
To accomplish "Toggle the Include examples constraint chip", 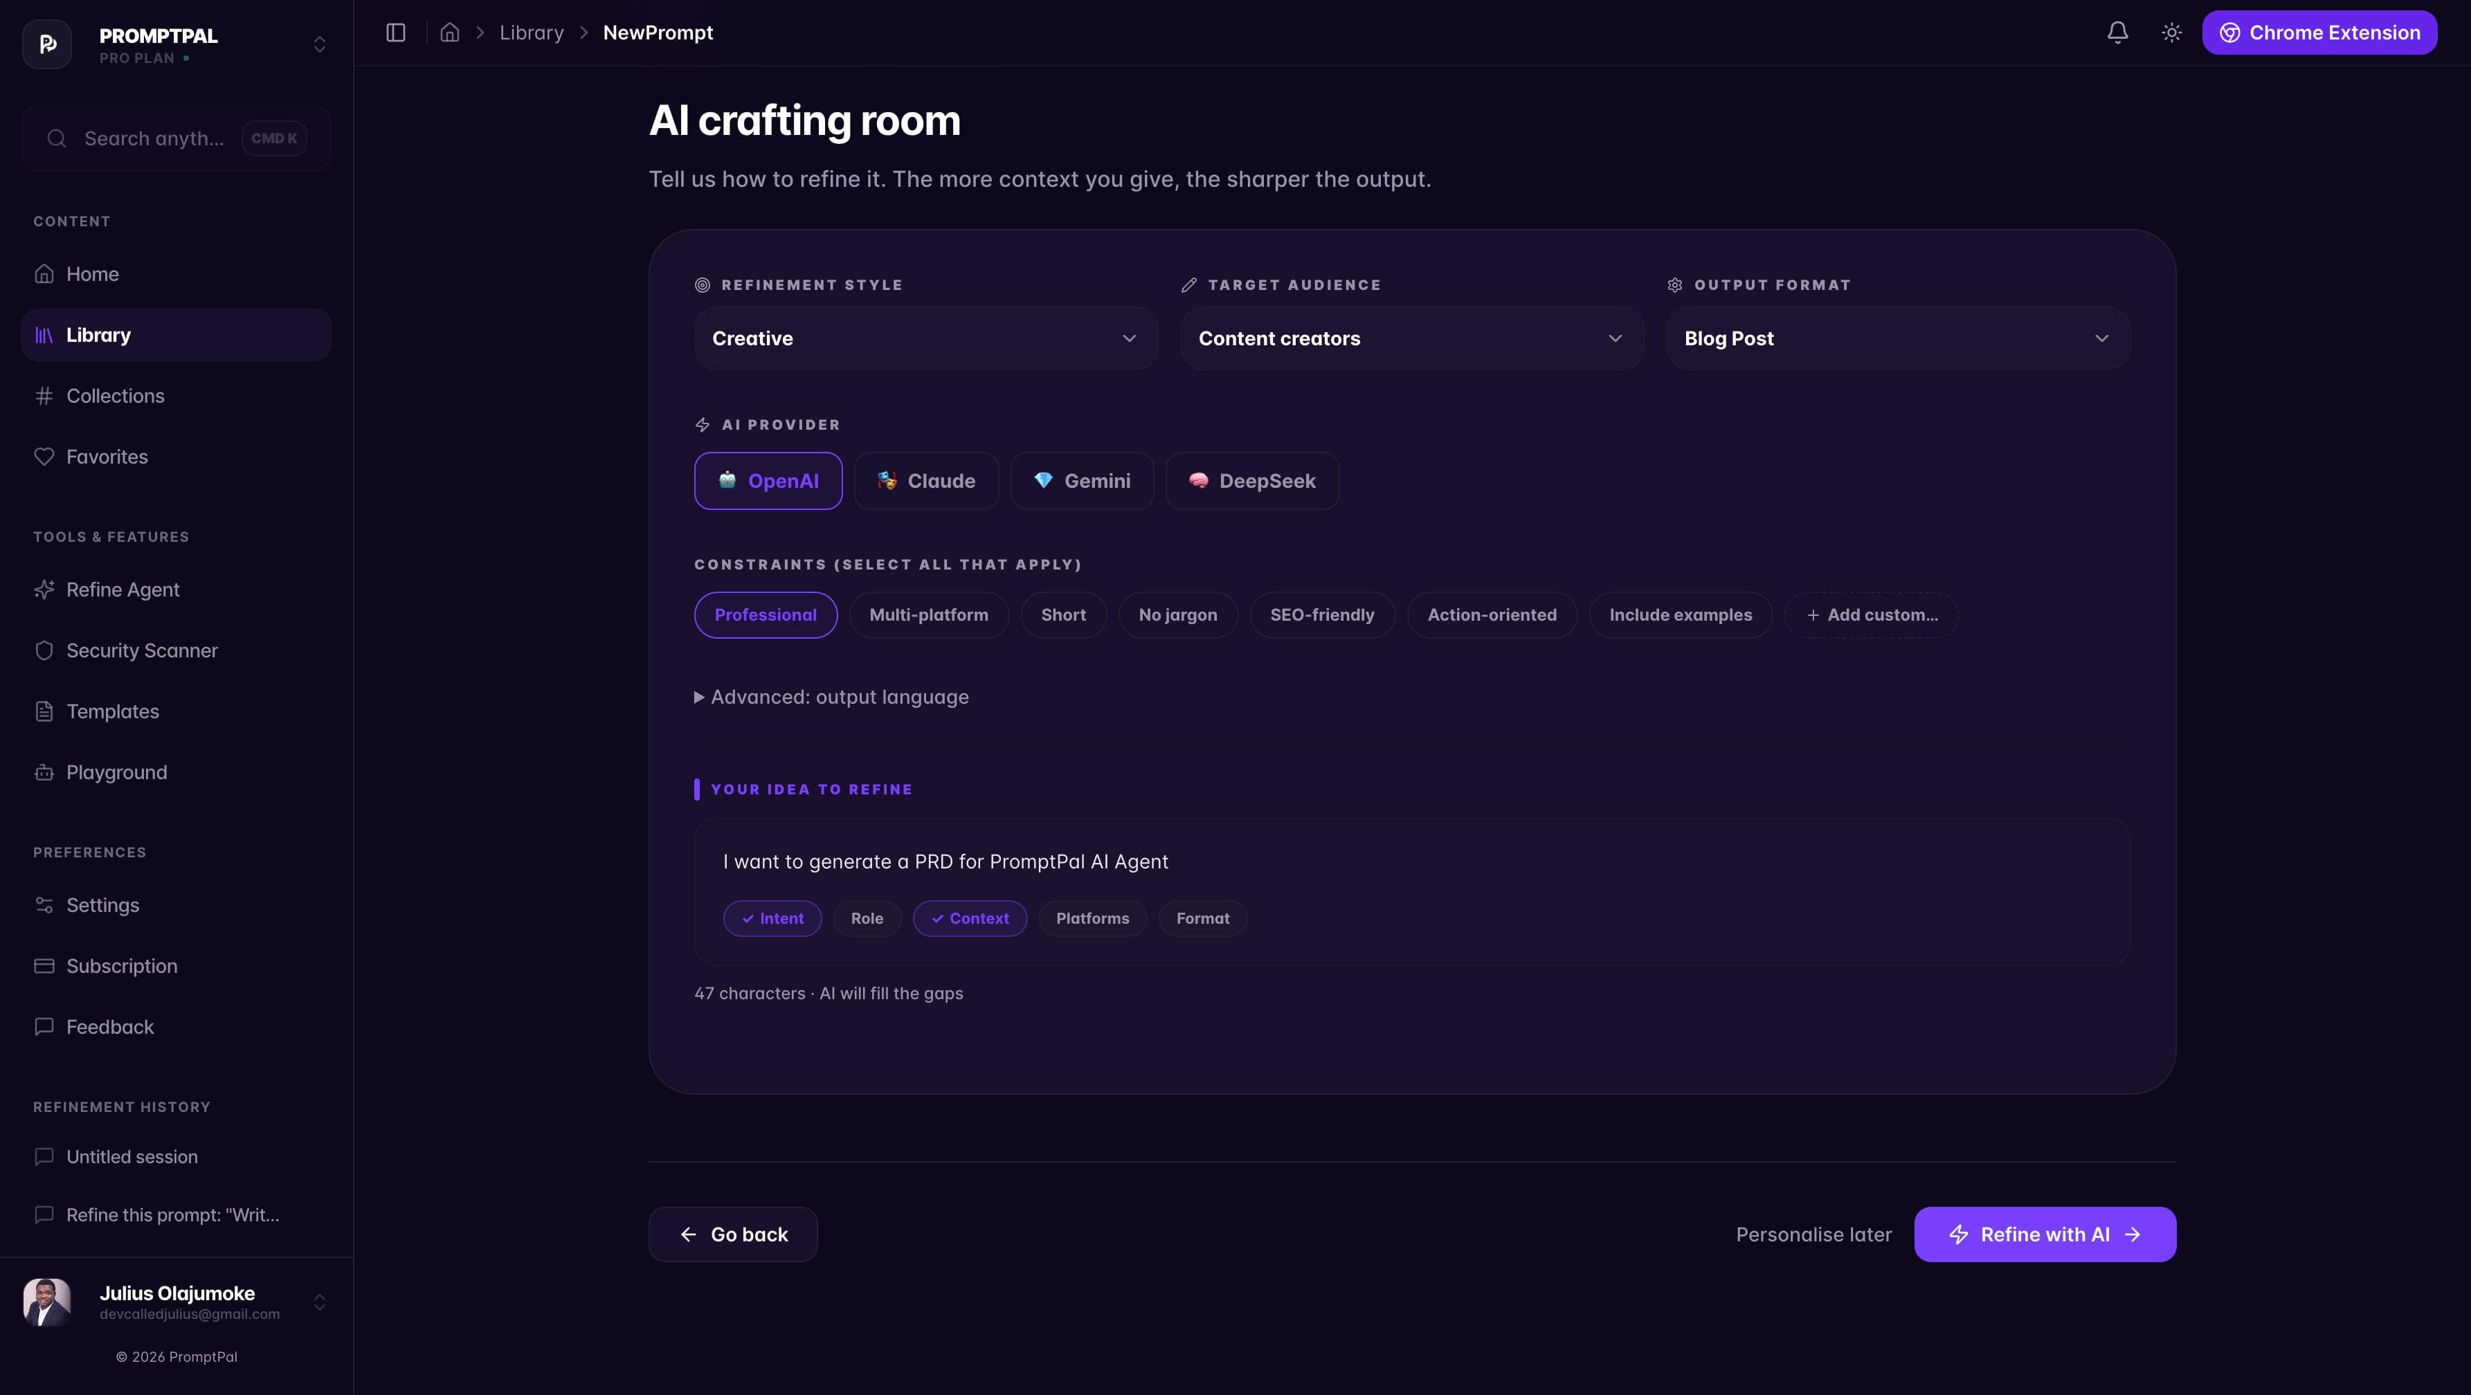I will (x=1681, y=614).
